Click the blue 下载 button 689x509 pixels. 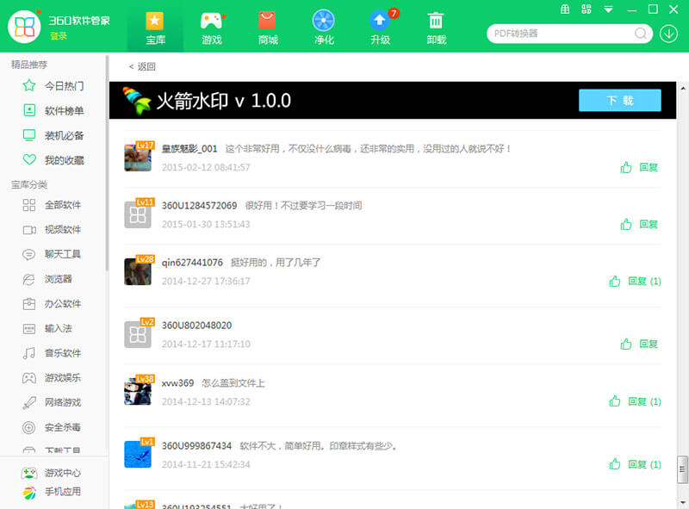[619, 100]
